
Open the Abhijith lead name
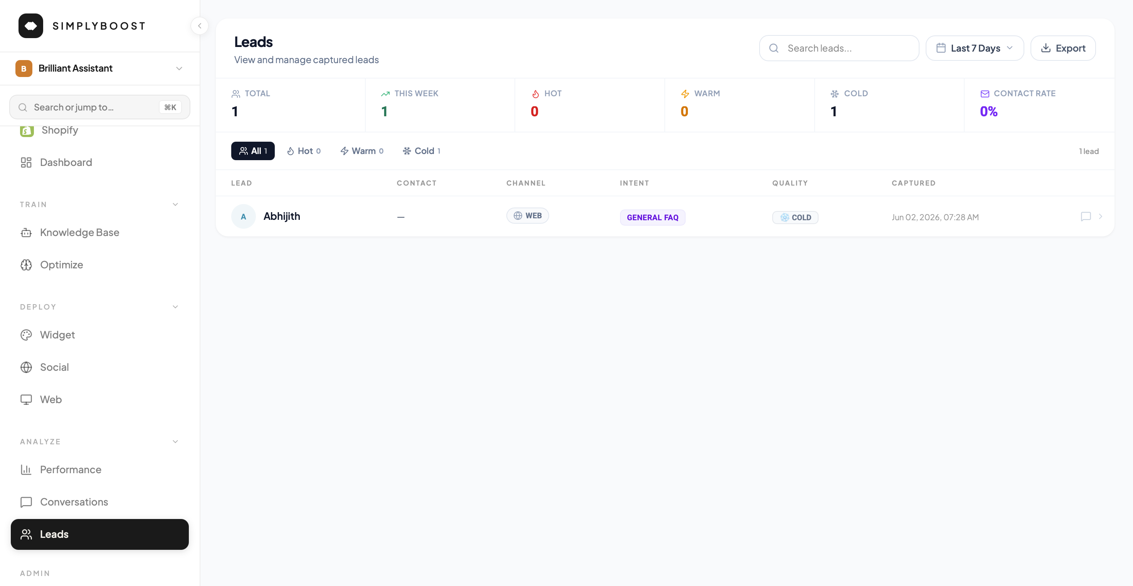282,216
